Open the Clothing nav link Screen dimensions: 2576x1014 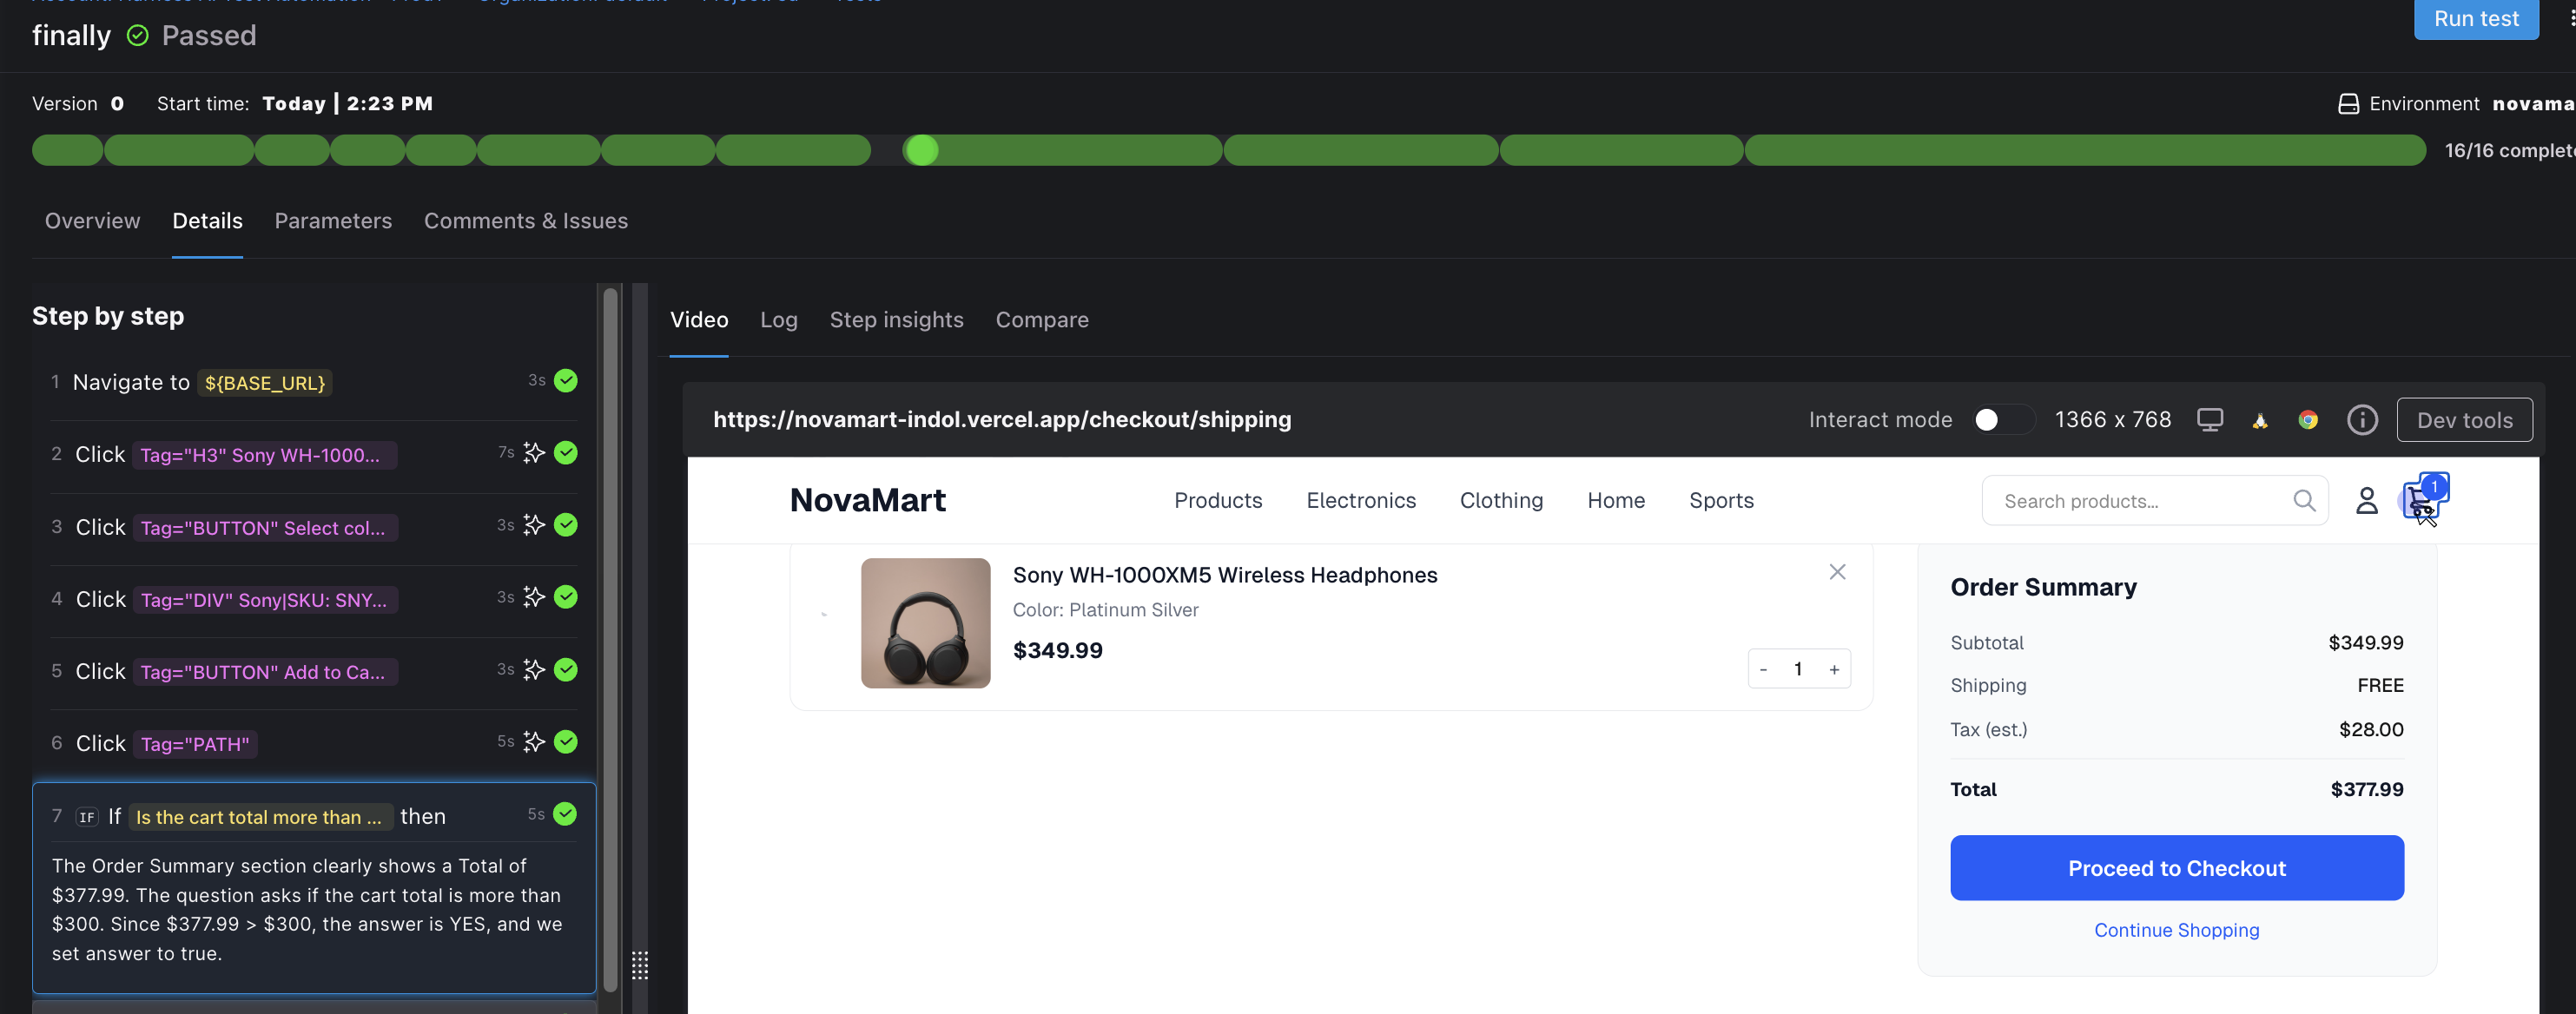tap(1501, 500)
